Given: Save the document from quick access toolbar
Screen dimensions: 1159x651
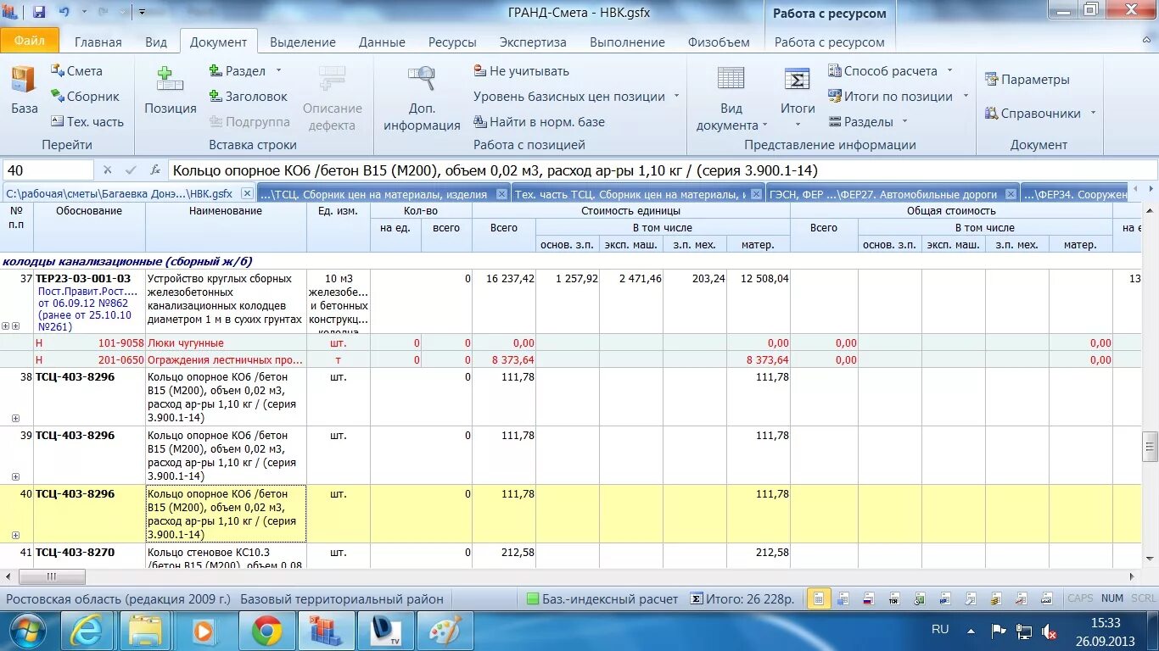Looking at the screenshot, I should [39, 12].
